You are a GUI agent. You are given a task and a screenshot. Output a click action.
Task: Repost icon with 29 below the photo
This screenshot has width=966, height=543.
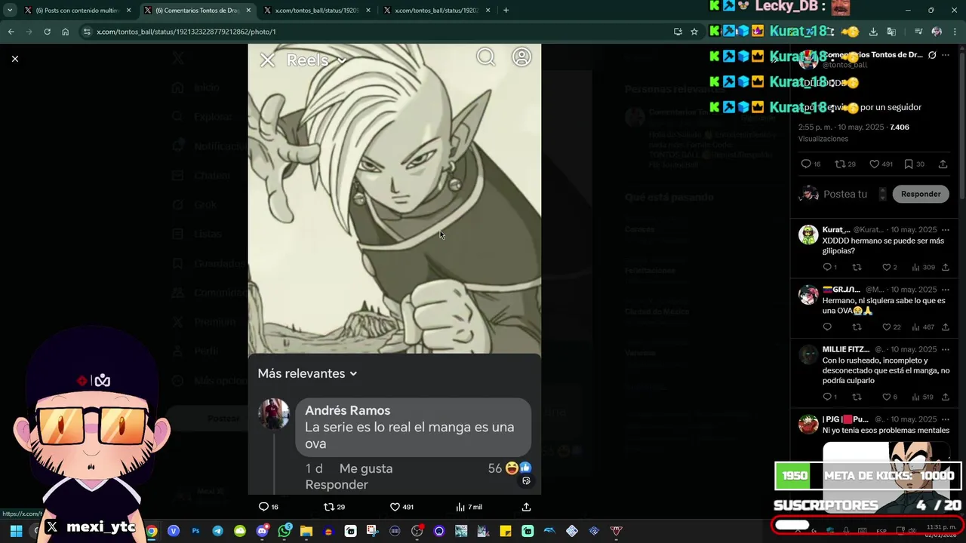pos(334,507)
